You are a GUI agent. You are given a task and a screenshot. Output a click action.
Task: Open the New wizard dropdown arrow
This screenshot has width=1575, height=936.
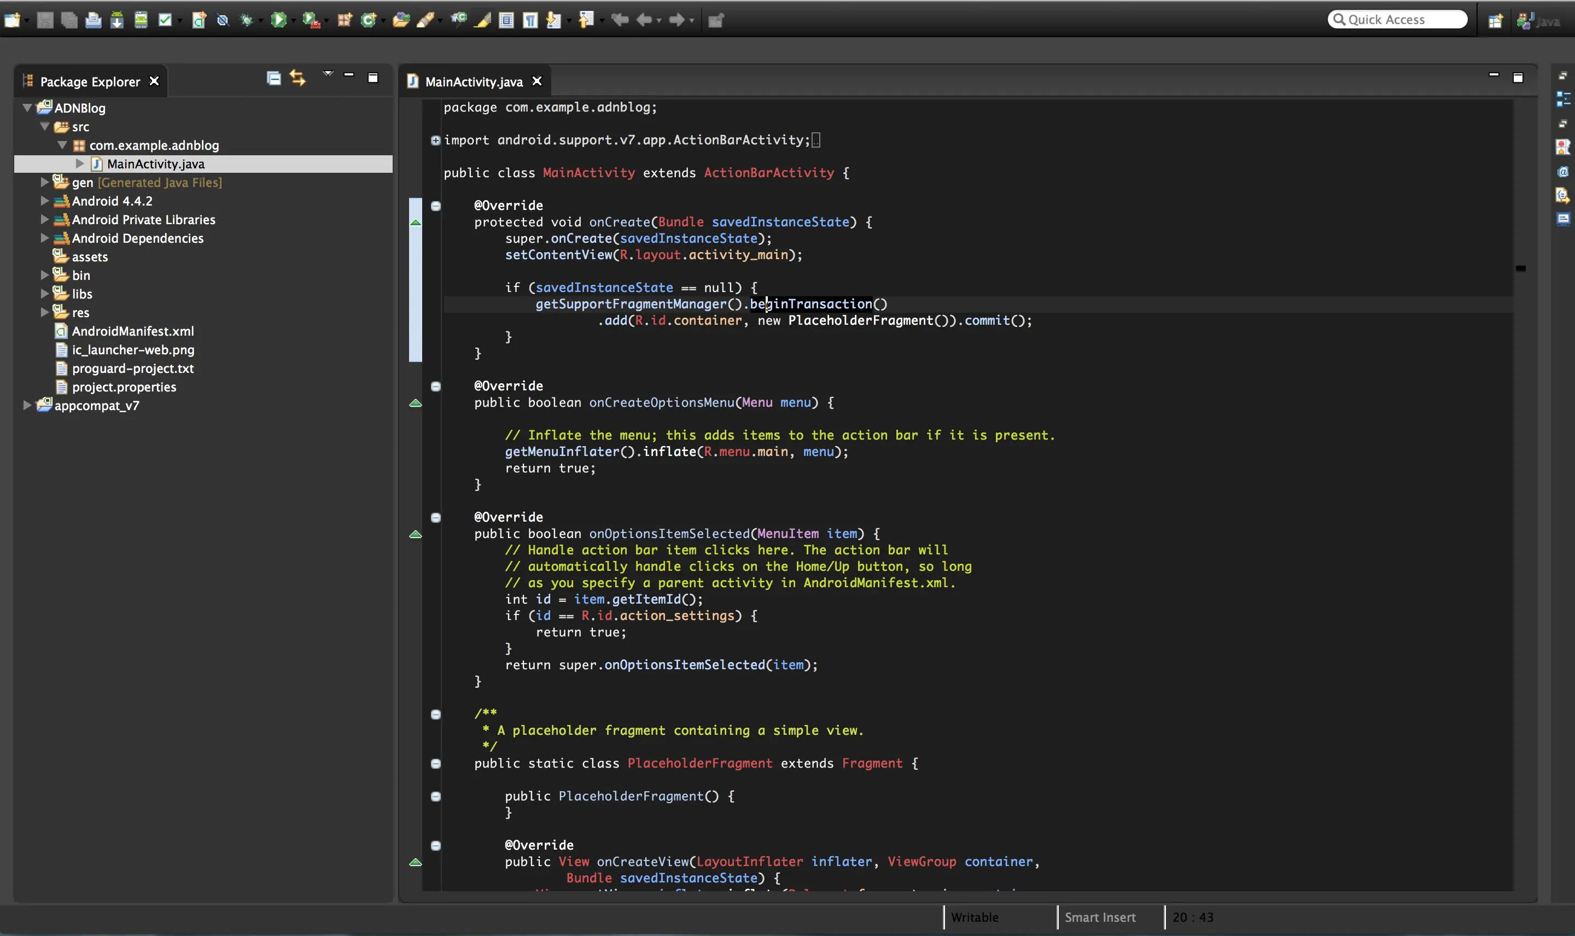click(27, 21)
